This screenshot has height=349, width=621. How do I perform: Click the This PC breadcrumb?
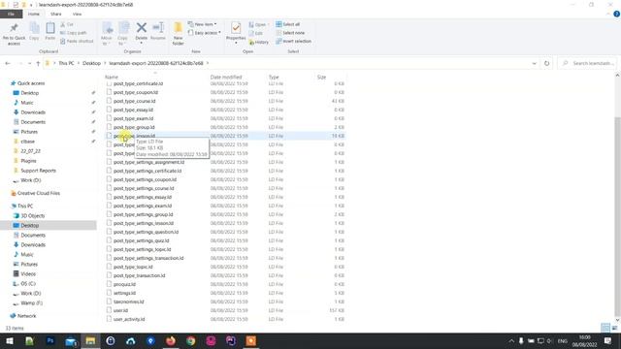66,63
